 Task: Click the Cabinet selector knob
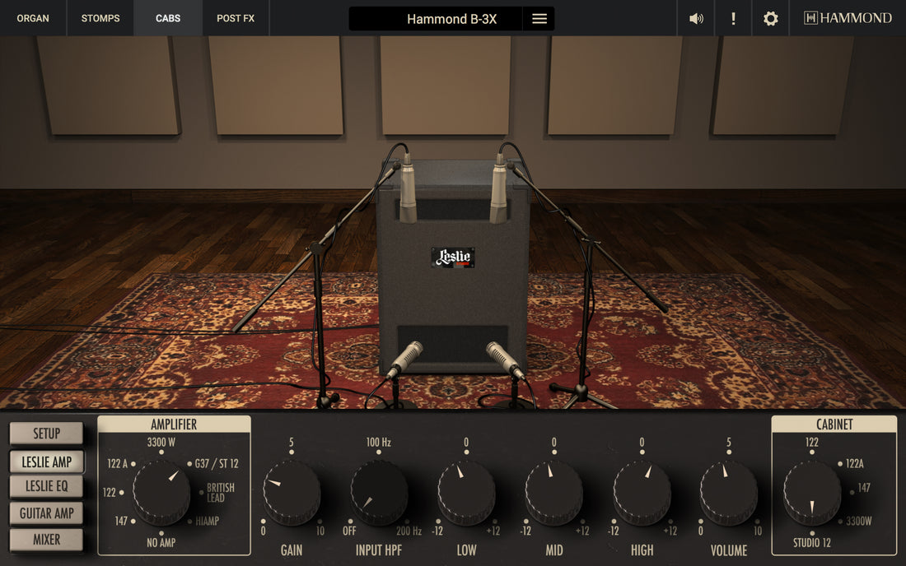[x=812, y=492]
